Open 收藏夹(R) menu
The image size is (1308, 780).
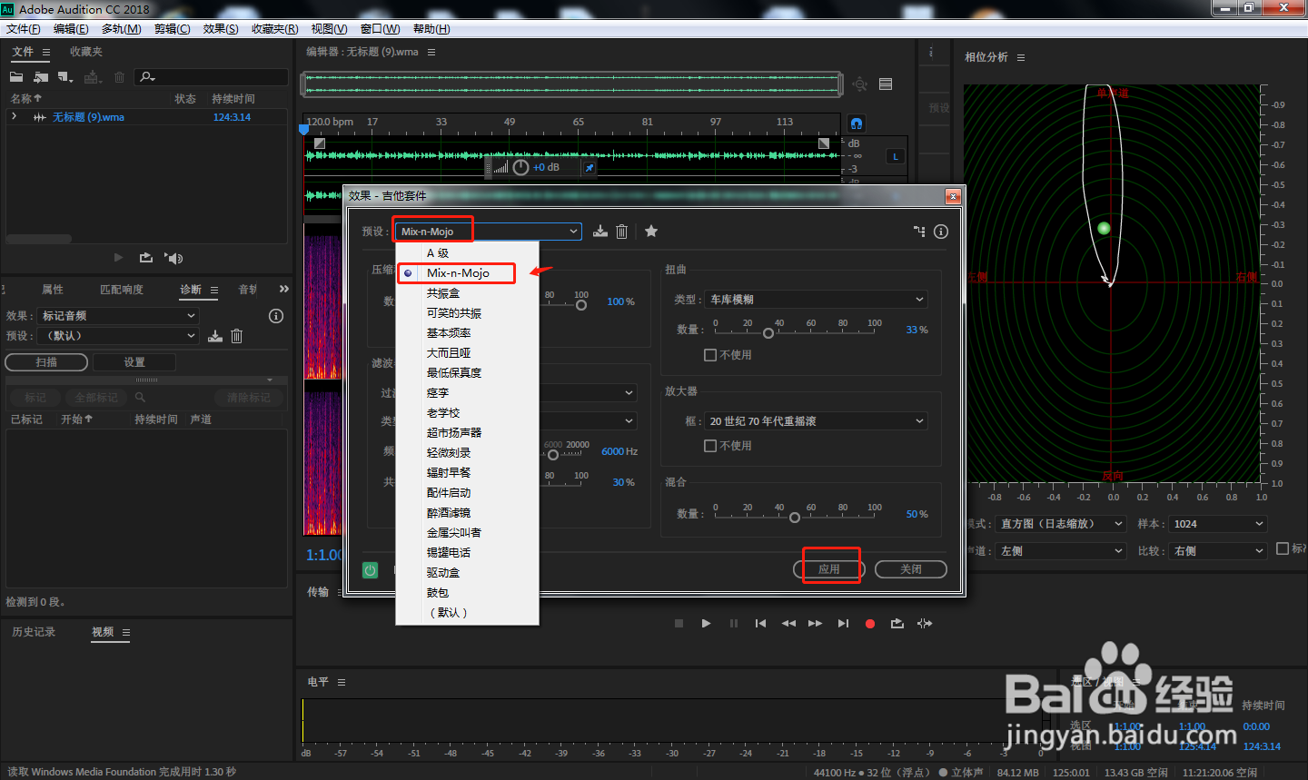coord(275,29)
